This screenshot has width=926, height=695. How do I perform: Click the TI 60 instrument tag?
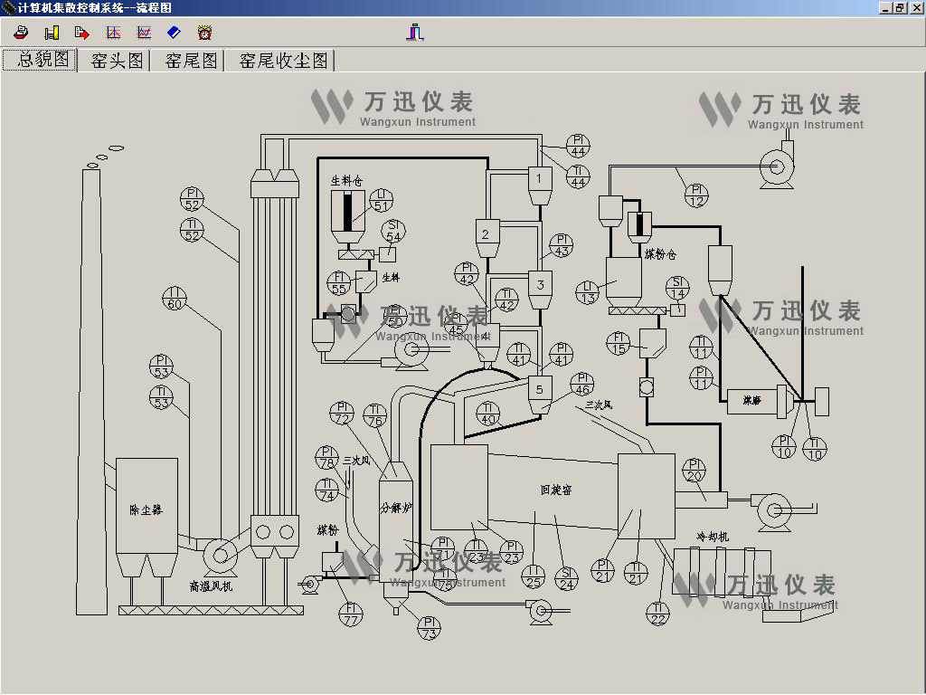click(x=175, y=298)
